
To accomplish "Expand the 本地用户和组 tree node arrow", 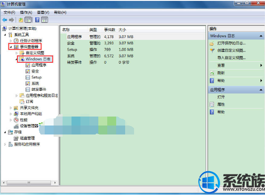I will (10, 114).
